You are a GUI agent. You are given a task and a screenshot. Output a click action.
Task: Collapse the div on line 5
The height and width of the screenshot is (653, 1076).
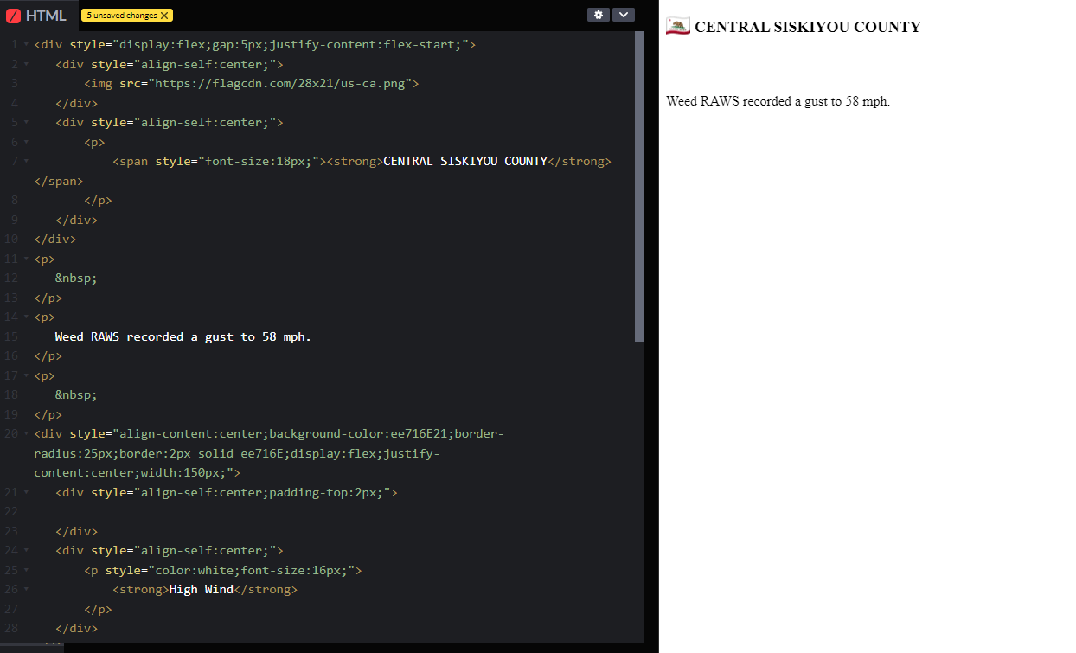click(26, 123)
